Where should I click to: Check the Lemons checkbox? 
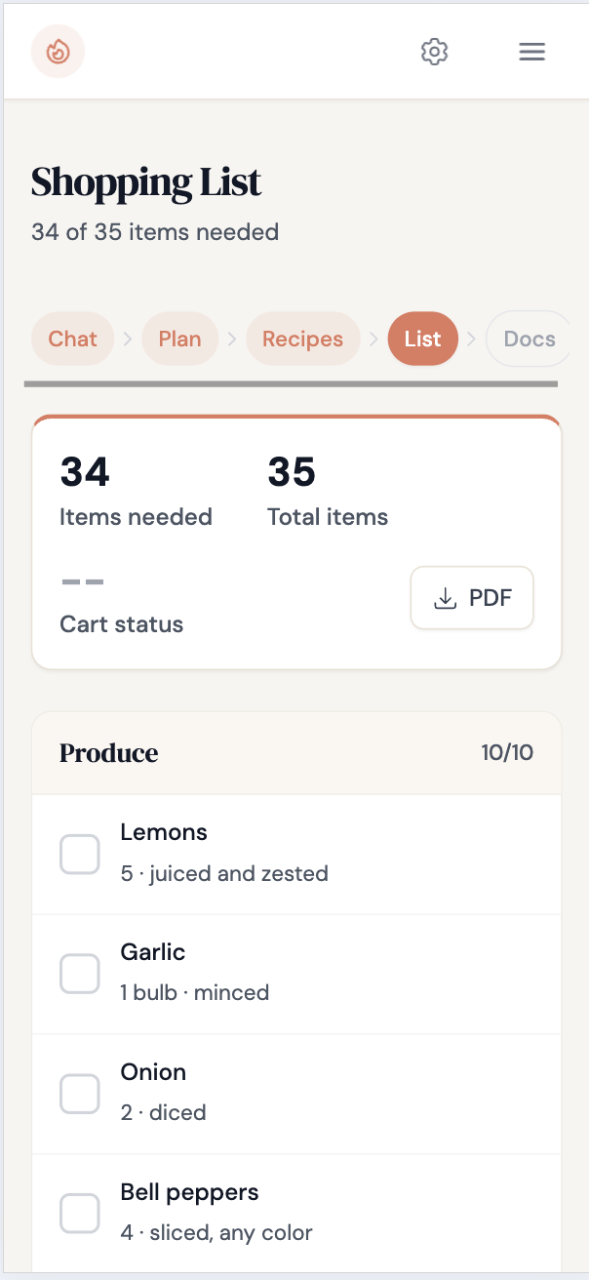[79, 854]
